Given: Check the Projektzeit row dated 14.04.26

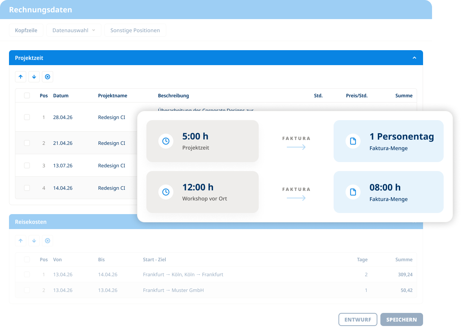Looking at the screenshot, I should (x=27, y=188).
